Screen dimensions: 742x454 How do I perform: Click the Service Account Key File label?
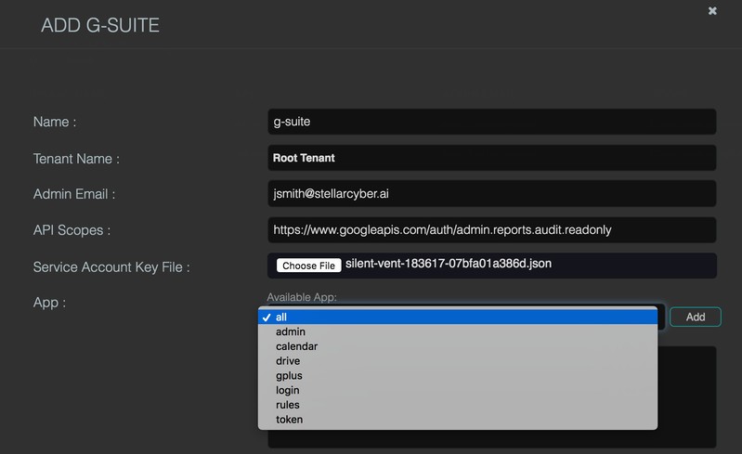(111, 267)
